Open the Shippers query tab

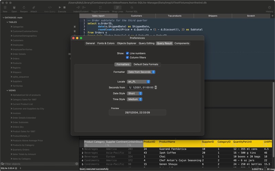click(213, 16)
